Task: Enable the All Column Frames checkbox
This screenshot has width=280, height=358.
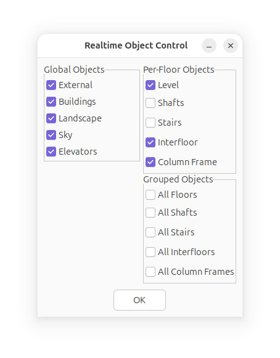Action: [x=150, y=272]
